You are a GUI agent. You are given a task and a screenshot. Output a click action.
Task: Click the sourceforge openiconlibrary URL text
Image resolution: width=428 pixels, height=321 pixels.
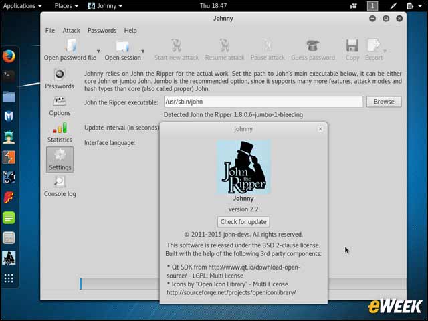(231, 292)
